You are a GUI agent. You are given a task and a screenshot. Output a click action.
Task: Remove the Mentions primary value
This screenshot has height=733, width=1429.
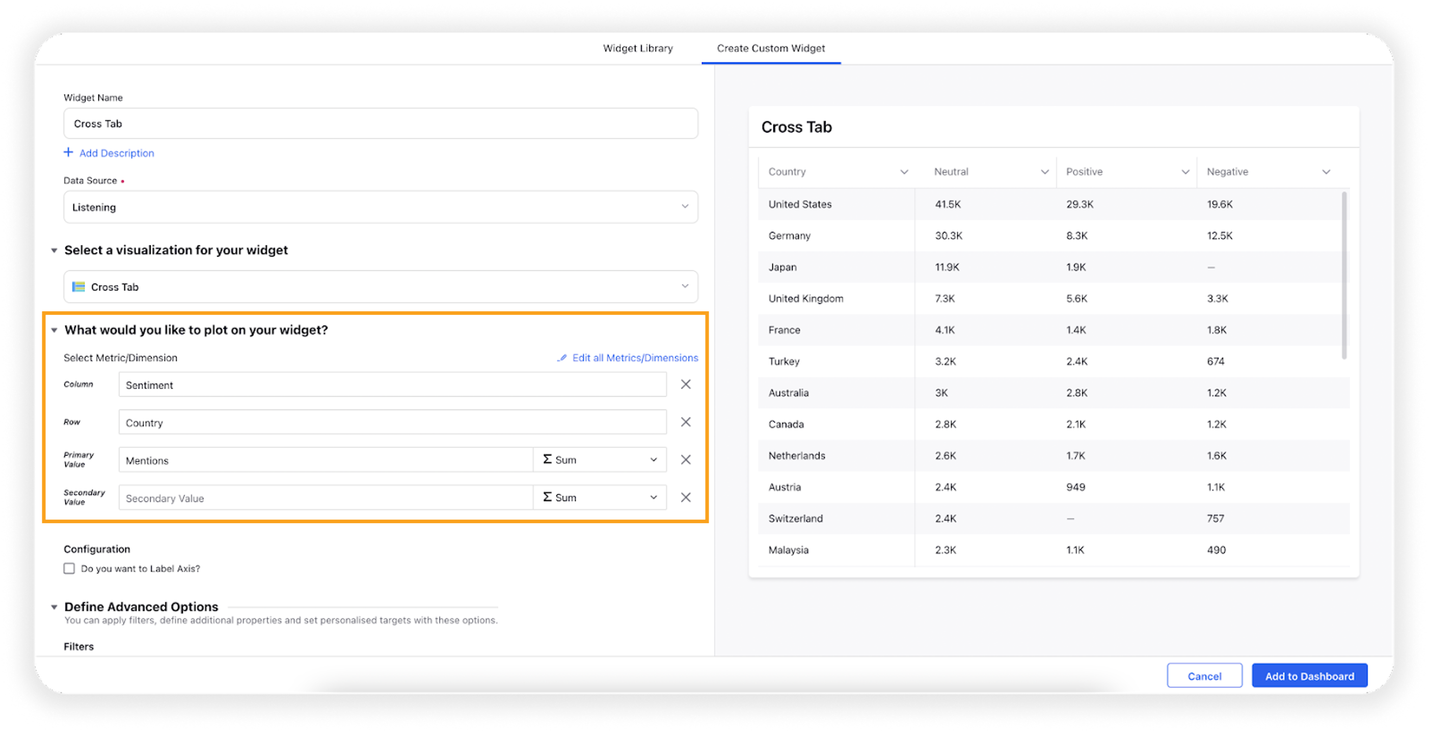[x=686, y=459]
